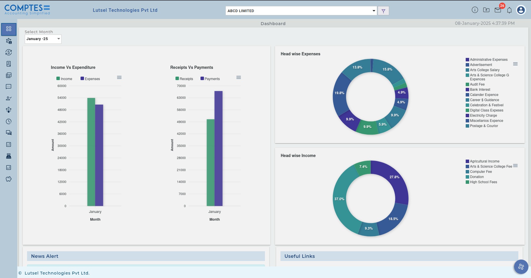Toggle Income series in chart legend
This screenshot has height=278, width=531.
coord(64,79)
